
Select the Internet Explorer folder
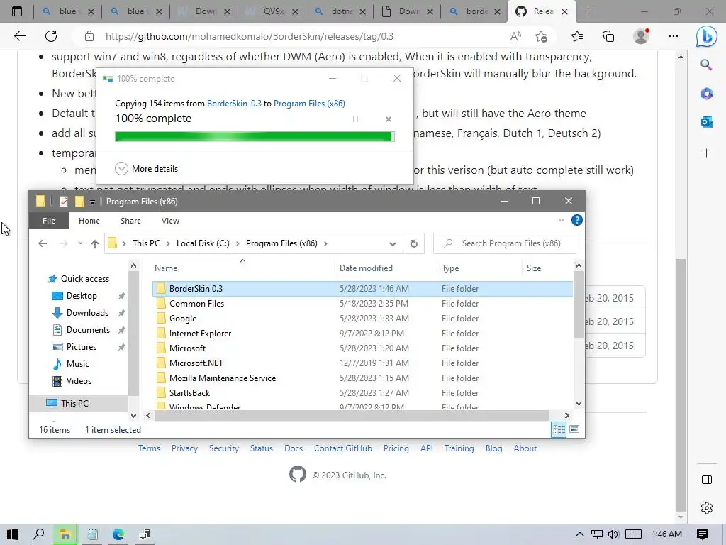coord(362,334)
